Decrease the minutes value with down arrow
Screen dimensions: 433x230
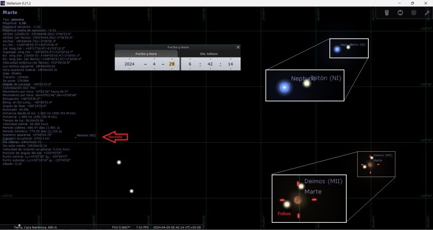[210, 69]
